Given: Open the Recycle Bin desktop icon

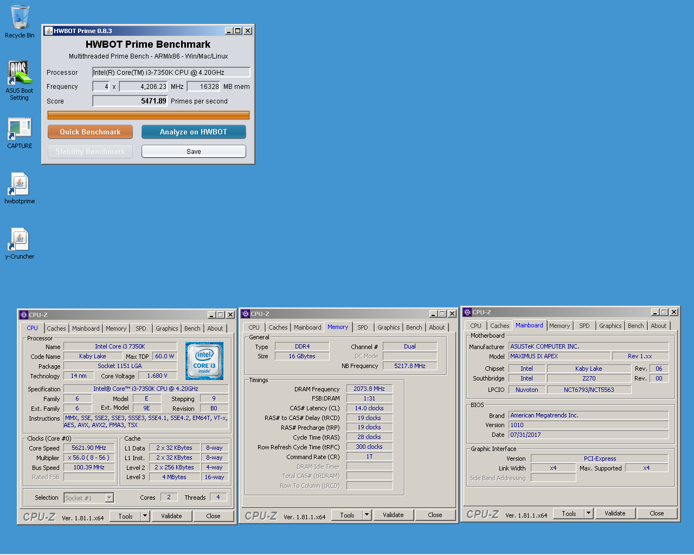Looking at the screenshot, I should click(x=20, y=22).
